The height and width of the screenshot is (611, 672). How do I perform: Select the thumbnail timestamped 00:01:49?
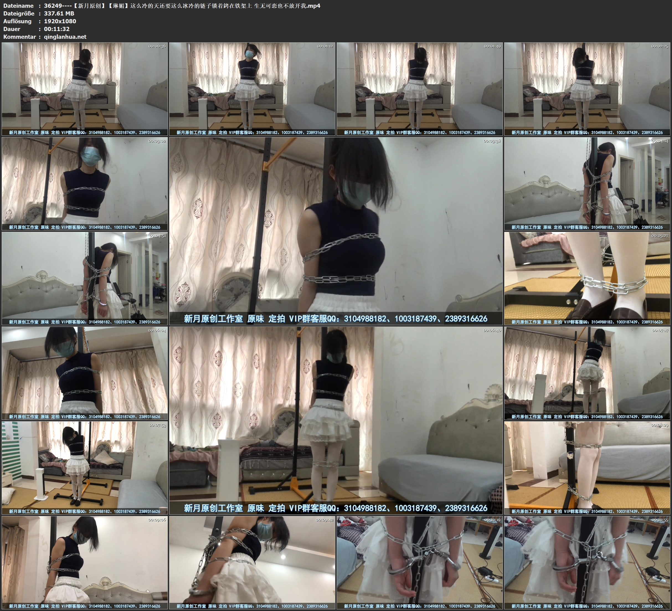point(420,89)
